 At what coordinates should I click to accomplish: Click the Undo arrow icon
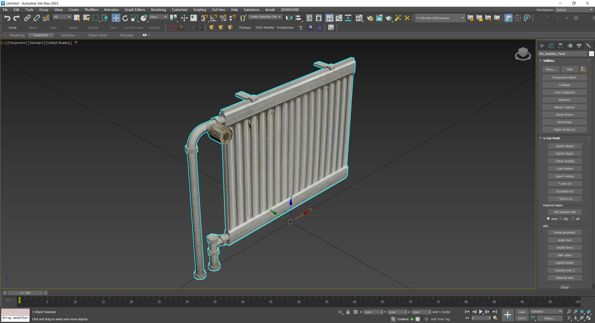tap(7, 18)
